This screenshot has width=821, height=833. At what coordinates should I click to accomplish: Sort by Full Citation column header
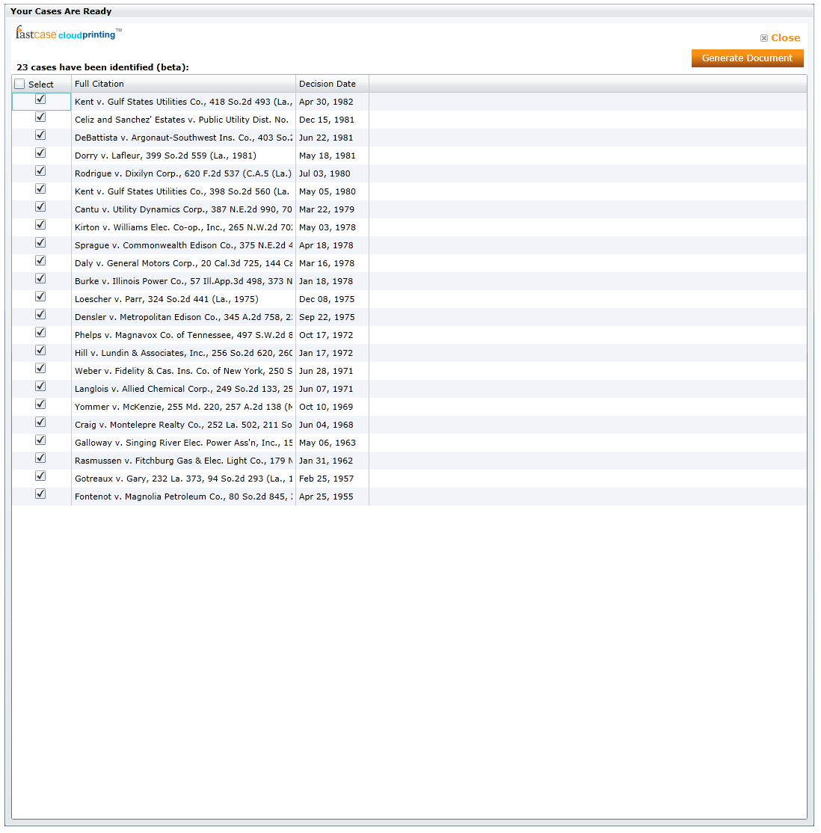pyautogui.click(x=183, y=84)
